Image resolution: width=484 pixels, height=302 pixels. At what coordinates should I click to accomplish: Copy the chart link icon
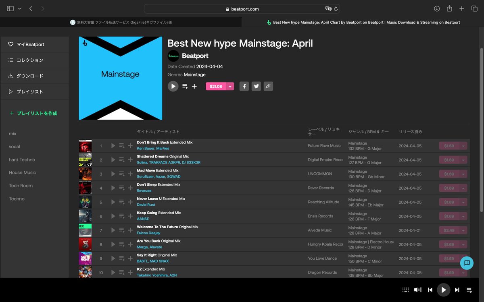[x=268, y=86]
